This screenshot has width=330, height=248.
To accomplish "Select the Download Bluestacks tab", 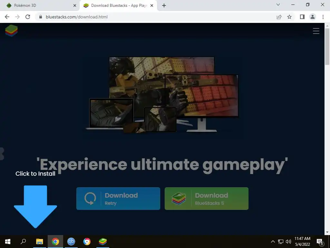I will [118, 5].
